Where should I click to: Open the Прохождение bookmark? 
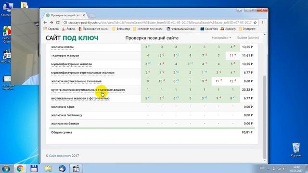pos(93,29)
